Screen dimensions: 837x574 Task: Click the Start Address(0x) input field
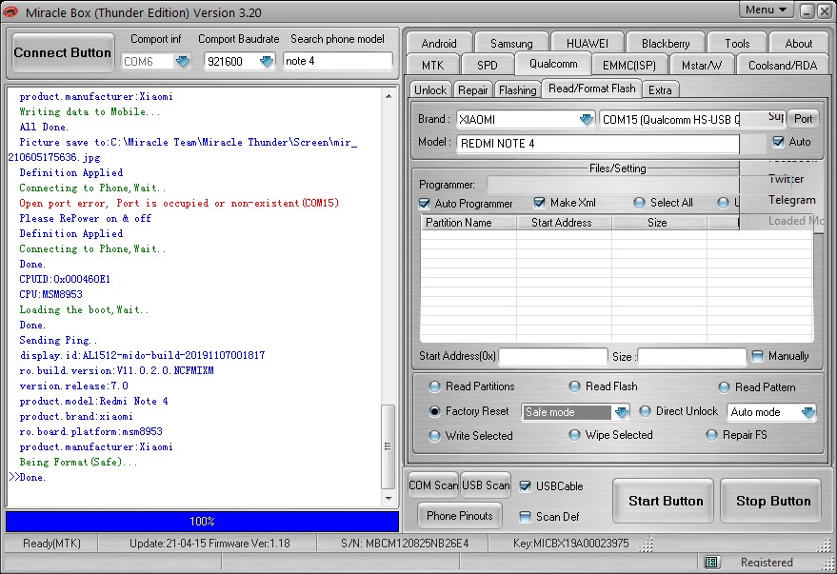(553, 356)
